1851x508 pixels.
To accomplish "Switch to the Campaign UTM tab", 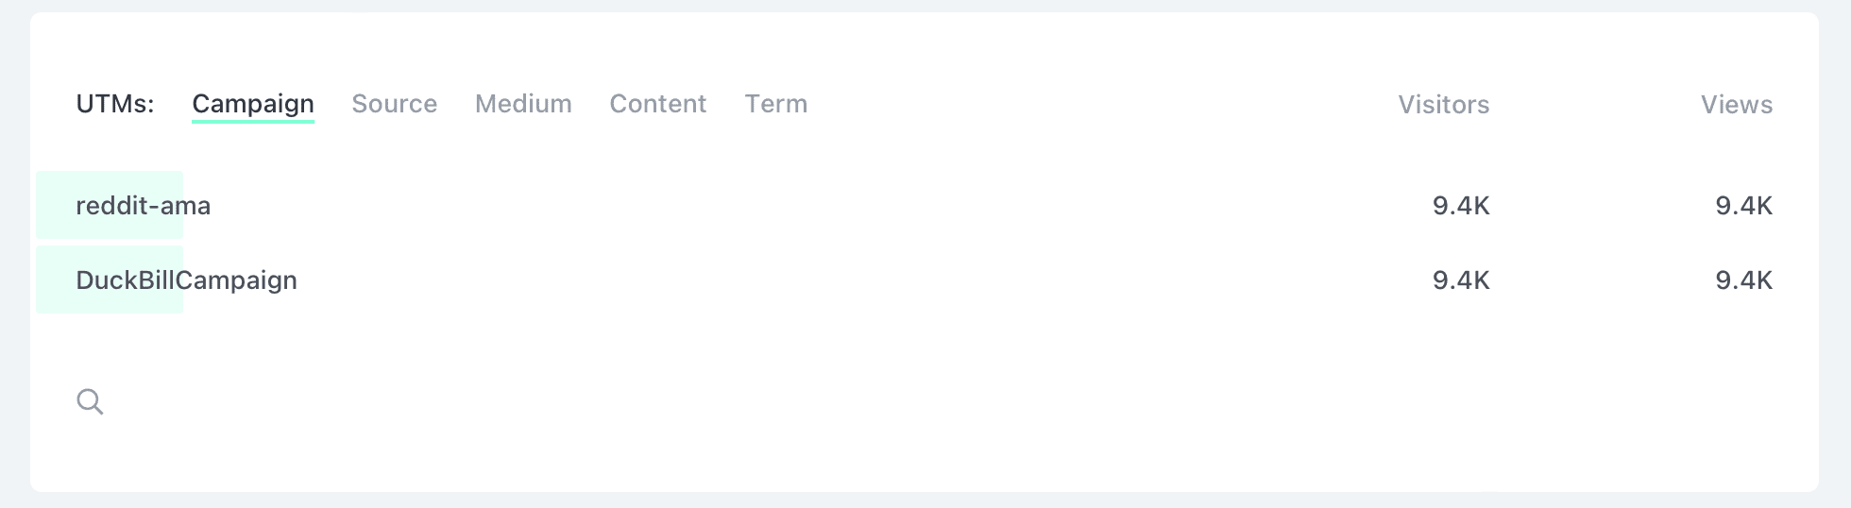I will (253, 104).
